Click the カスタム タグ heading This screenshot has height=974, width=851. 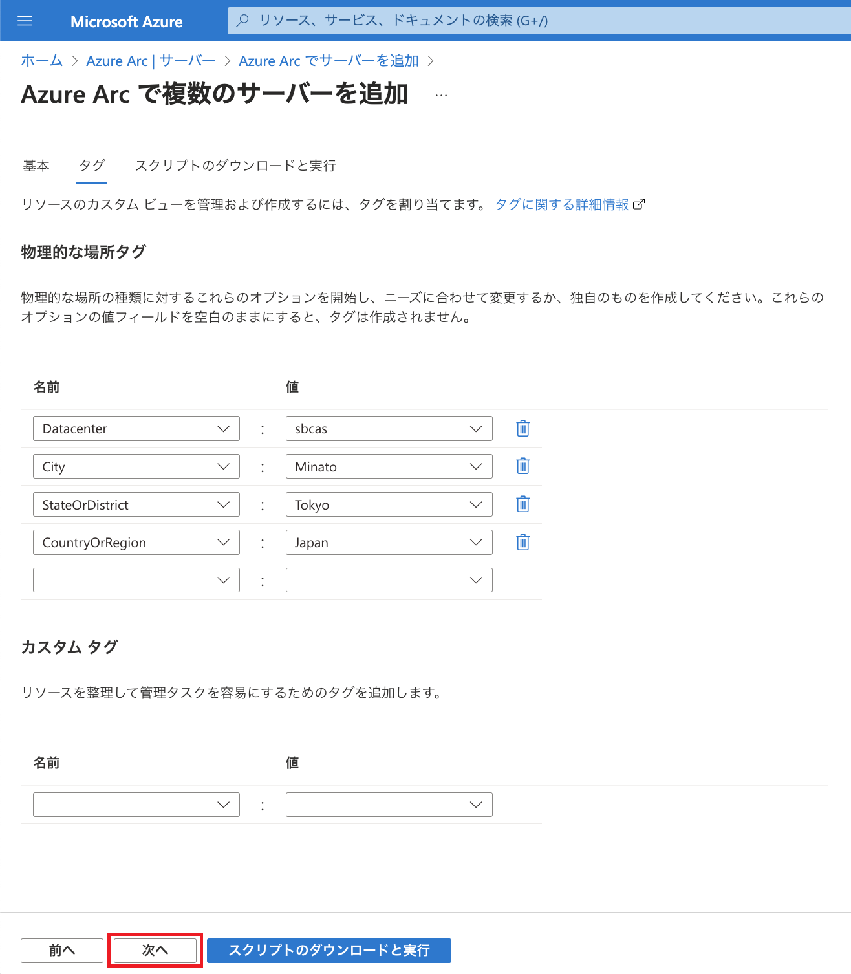pos(70,647)
